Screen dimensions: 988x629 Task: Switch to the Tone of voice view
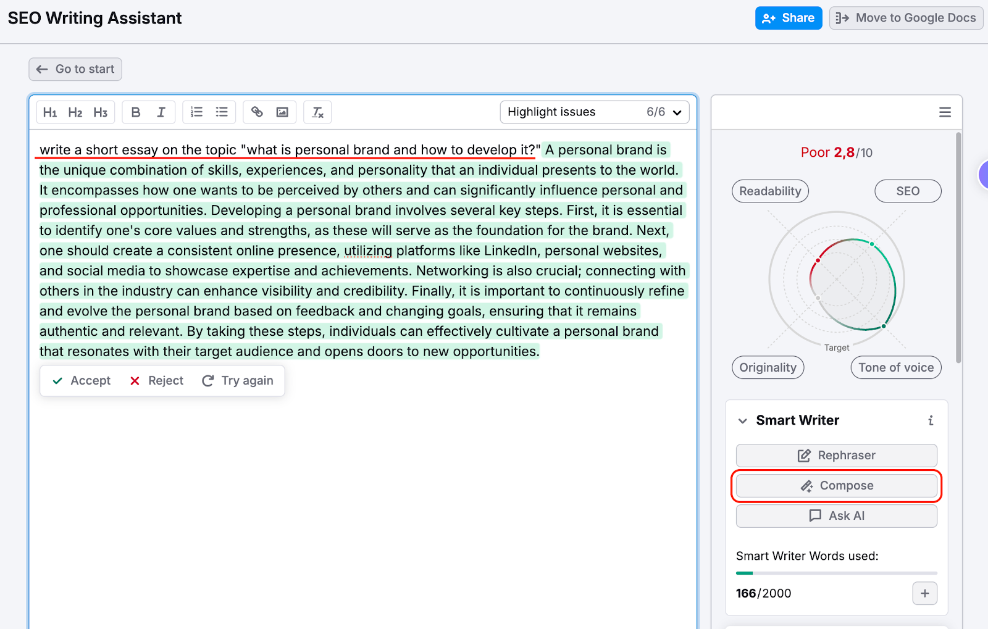point(895,367)
